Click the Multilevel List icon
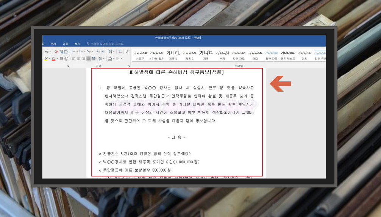The width and height of the screenshot is (381, 217). coord(89,52)
